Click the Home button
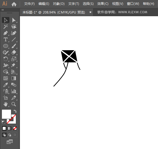158x149 pixels. tap(14, 4)
